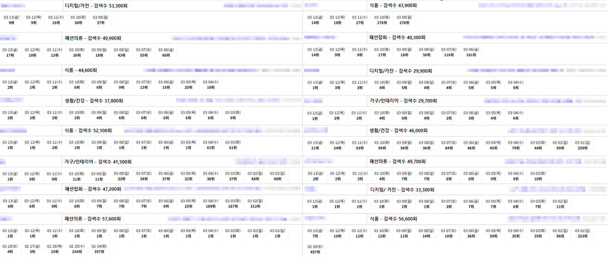The width and height of the screenshot is (607, 257).
Task: Open the 가구/인테리어 검색수 41,500회 header
Action: click(x=98, y=162)
